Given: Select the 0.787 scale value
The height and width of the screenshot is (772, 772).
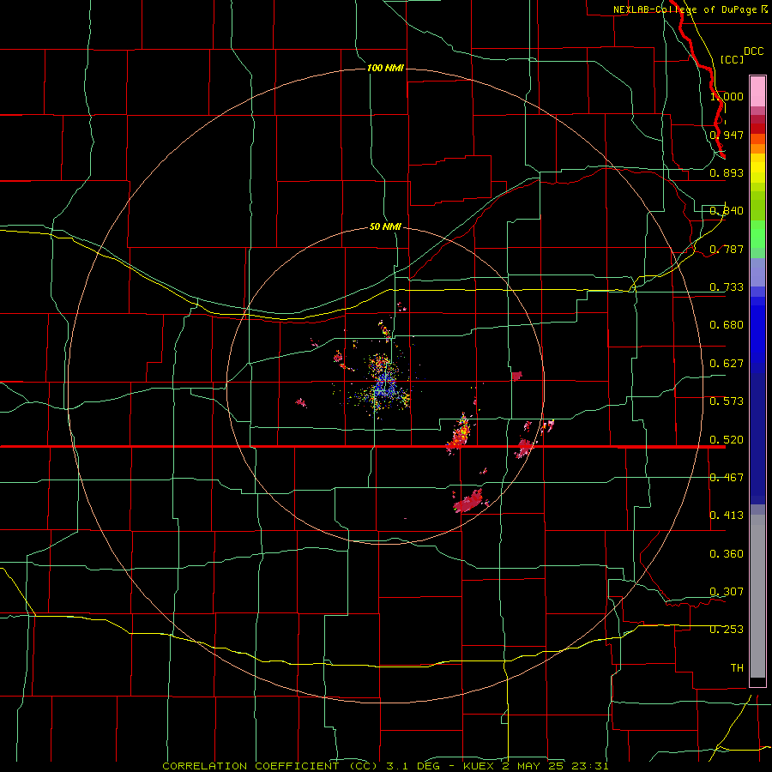Looking at the screenshot, I should (727, 249).
